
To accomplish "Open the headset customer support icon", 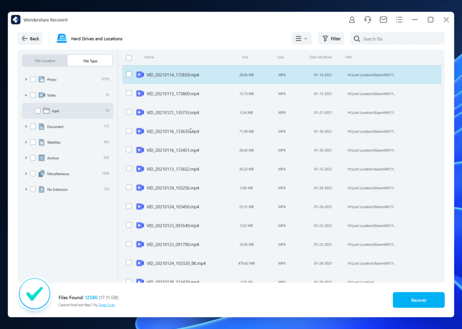I will [x=368, y=20].
